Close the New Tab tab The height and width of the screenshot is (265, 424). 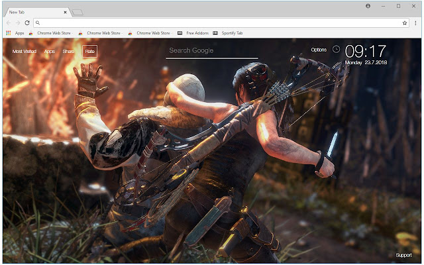pos(65,12)
